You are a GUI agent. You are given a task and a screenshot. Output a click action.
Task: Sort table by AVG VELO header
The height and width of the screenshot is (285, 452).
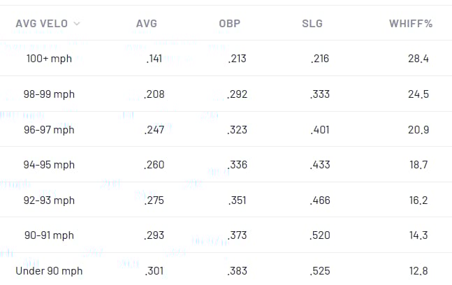pyautogui.click(x=41, y=24)
